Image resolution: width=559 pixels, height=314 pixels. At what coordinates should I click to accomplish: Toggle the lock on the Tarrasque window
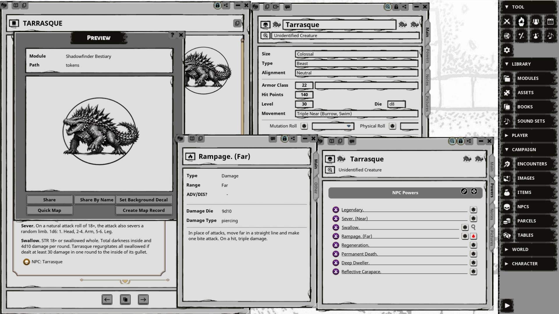(x=396, y=7)
